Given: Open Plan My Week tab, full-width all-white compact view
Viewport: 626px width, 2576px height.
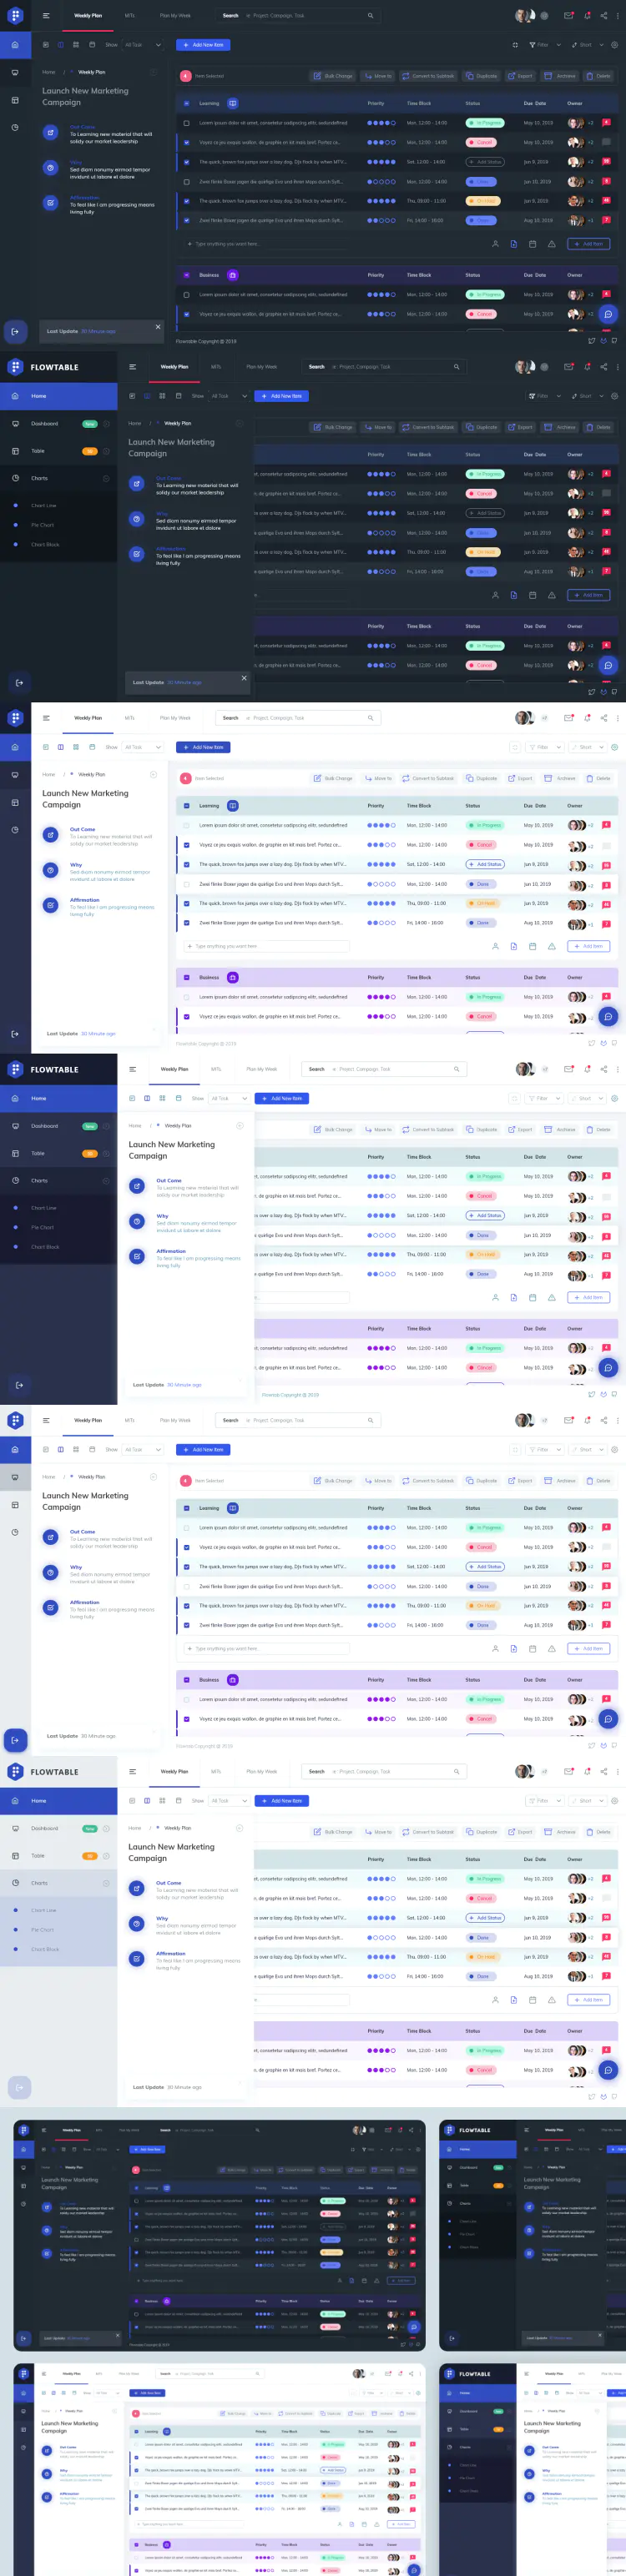Looking at the screenshot, I should (x=175, y=1420).
